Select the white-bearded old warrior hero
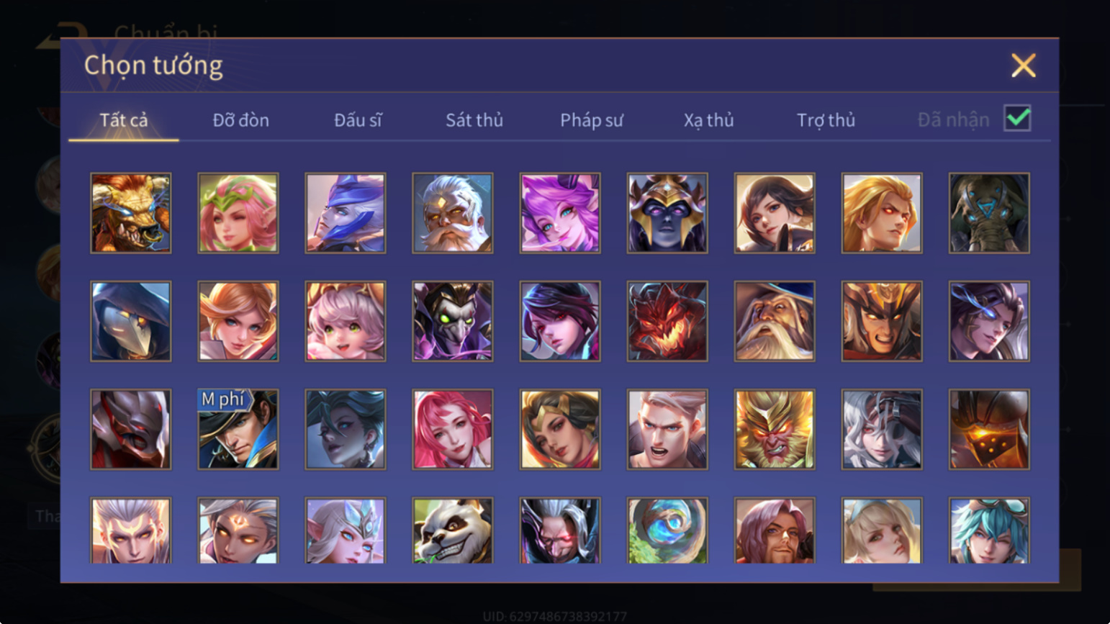The width and height of the screenshot is (1110, 624). 453,213
